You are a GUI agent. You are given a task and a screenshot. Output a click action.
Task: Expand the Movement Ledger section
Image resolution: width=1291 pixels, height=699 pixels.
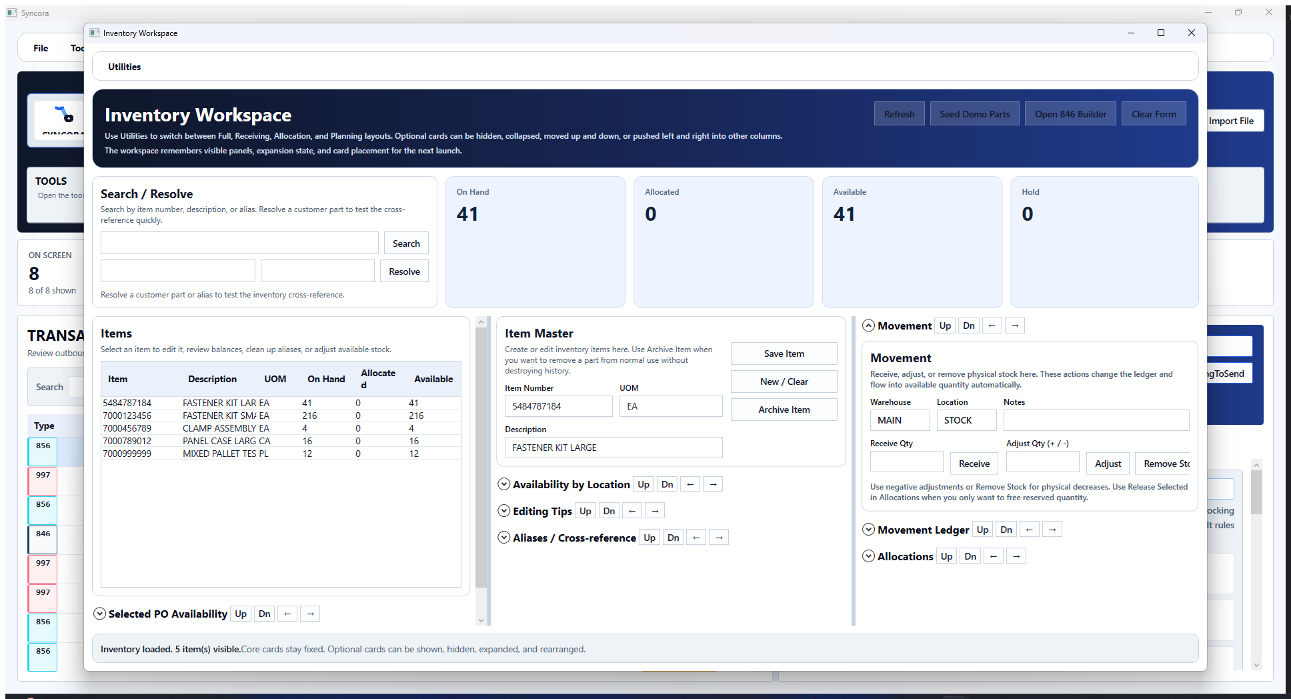coord(868,529)
